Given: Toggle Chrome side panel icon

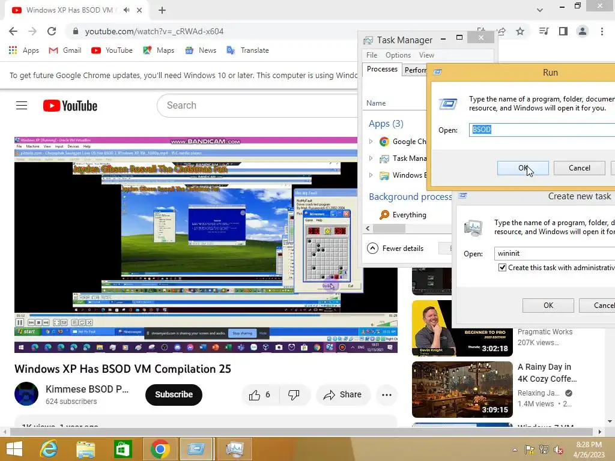Looking at the screenshot, I should (563, 31).
